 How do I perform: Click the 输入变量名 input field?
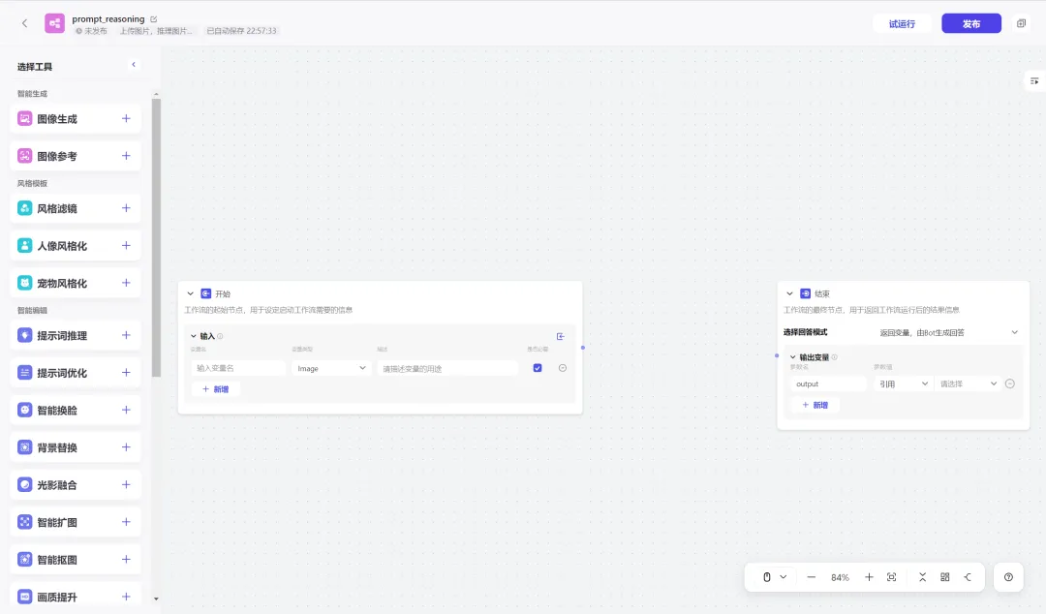pos(238,368)
